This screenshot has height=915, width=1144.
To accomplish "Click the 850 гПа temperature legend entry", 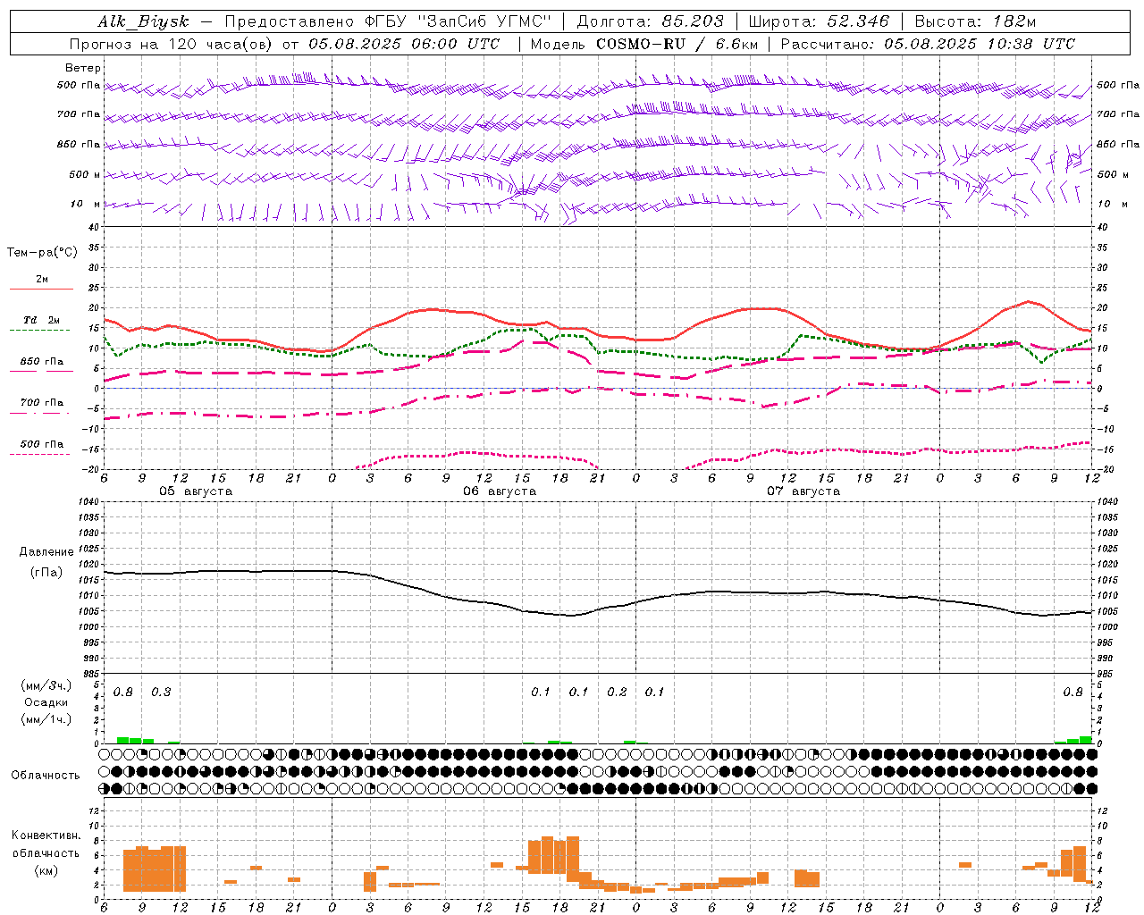I will click(41, 361).
